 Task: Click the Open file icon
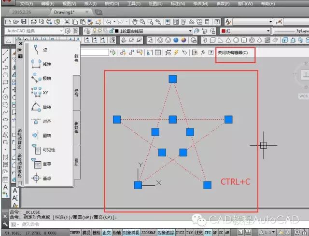click(16, 22)
